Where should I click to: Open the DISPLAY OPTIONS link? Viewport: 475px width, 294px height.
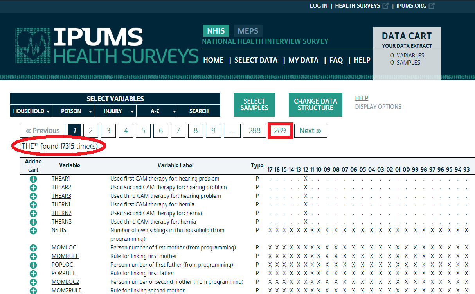[378, 106]
